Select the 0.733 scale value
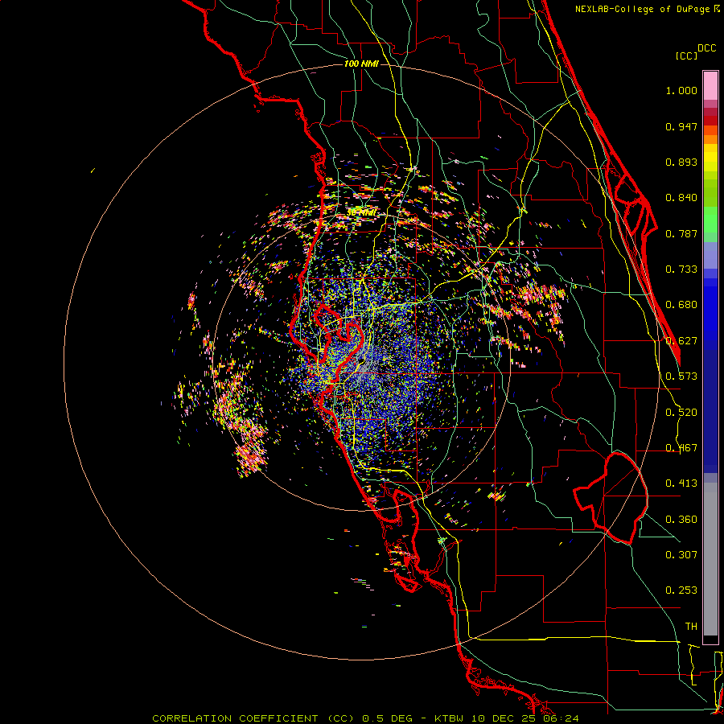The height and width of the screenshot is (724, 724). (681, 269)
